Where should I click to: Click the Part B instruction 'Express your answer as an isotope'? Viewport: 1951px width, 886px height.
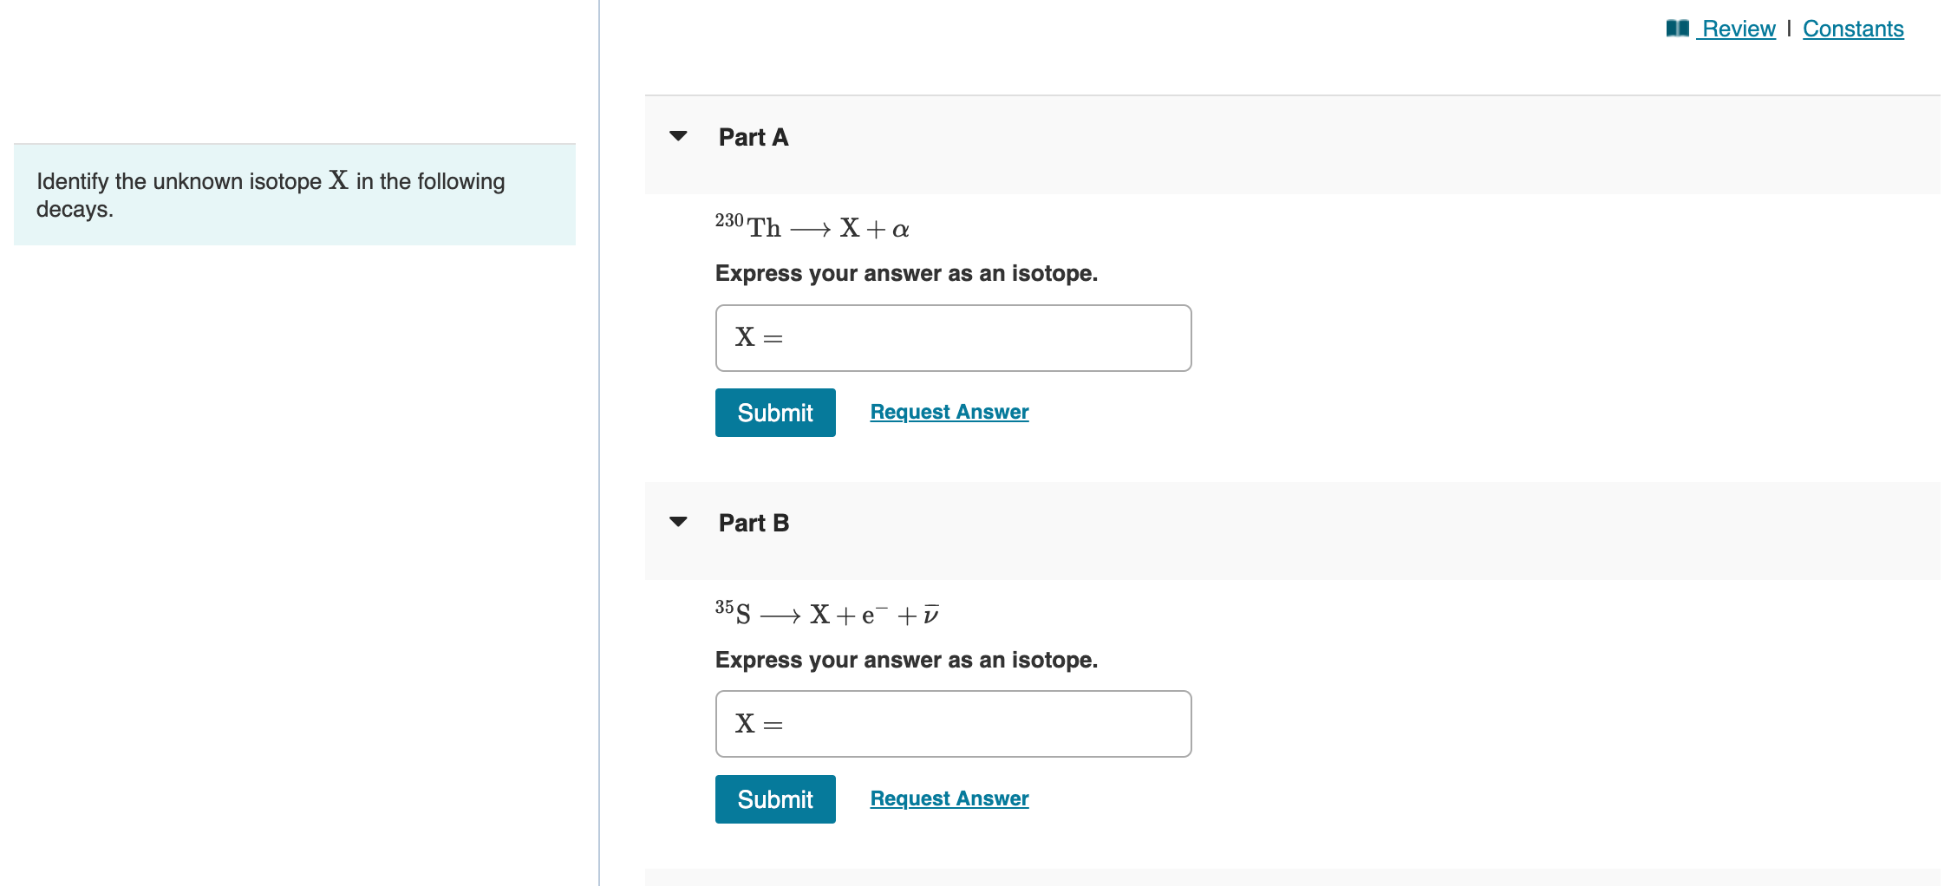pos(906,660)
